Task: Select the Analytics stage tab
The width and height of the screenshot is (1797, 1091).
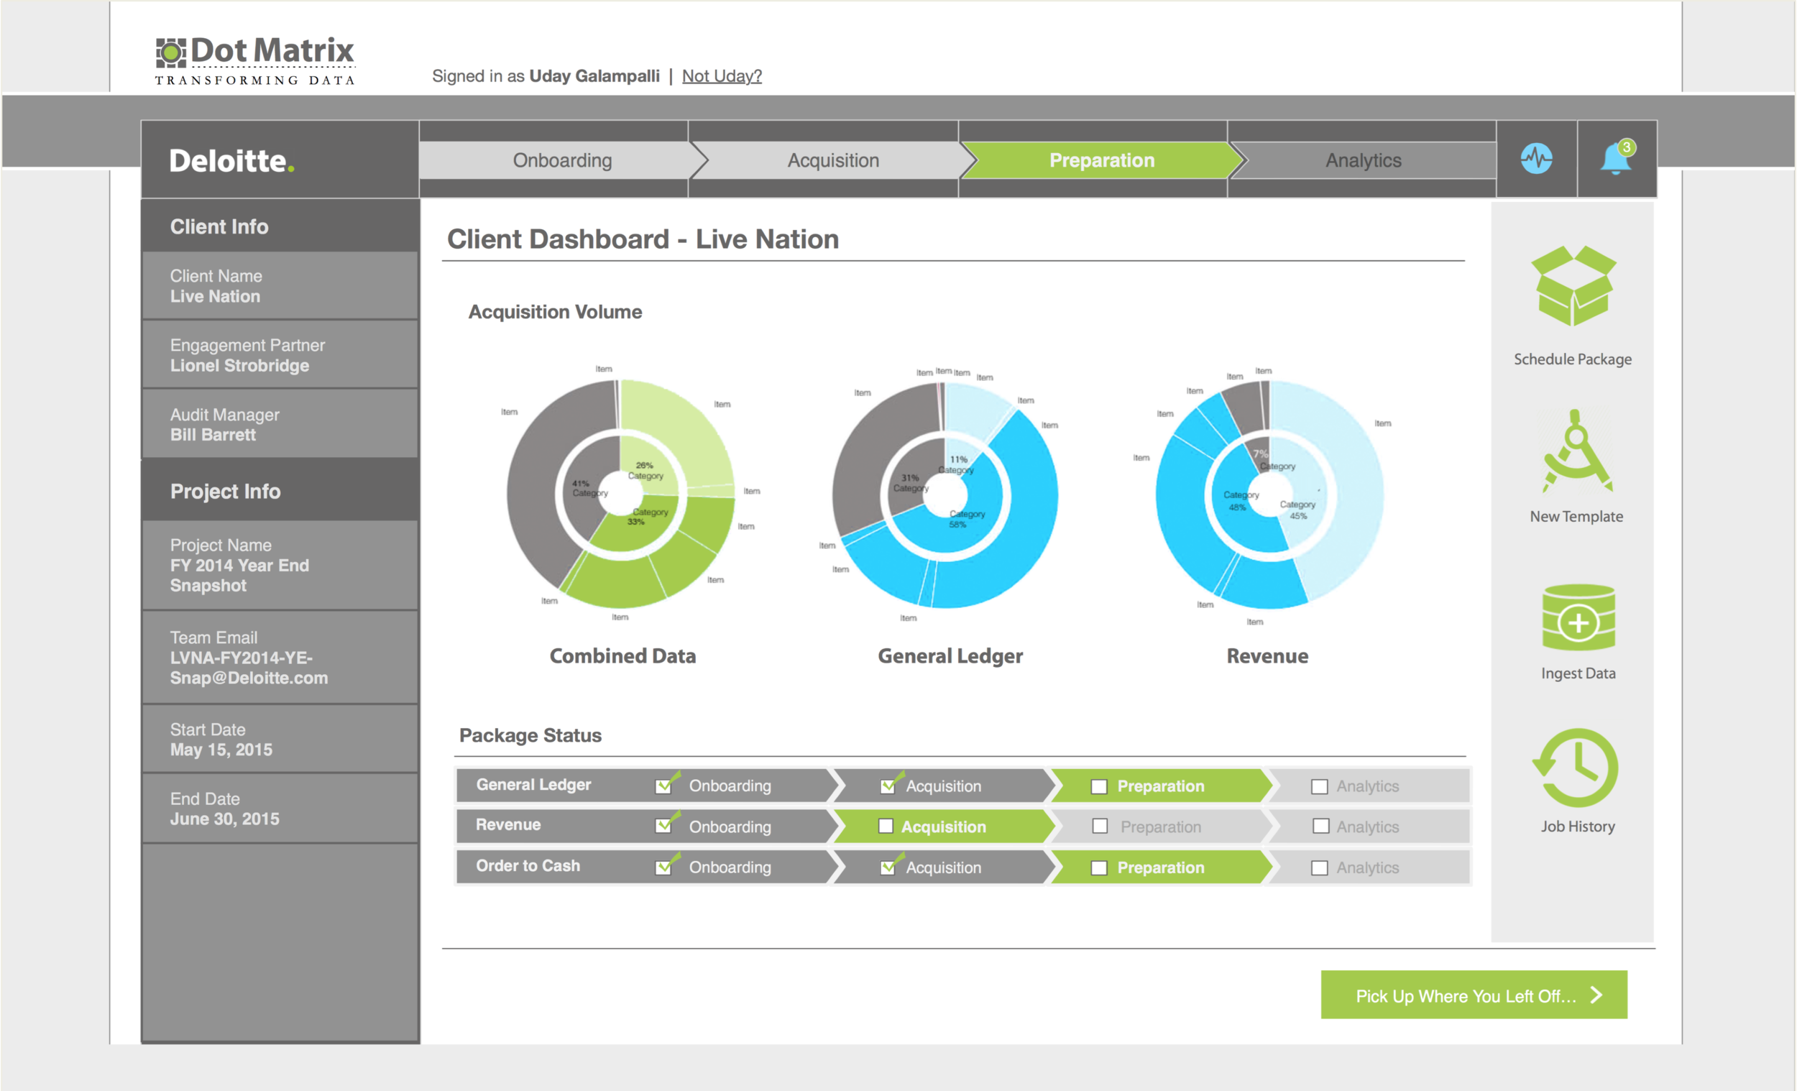Action: 1362,160
